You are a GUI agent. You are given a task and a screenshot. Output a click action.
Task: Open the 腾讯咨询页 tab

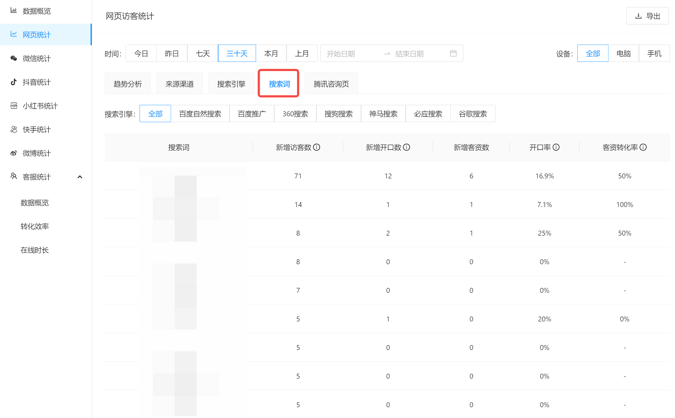(331, 83)
